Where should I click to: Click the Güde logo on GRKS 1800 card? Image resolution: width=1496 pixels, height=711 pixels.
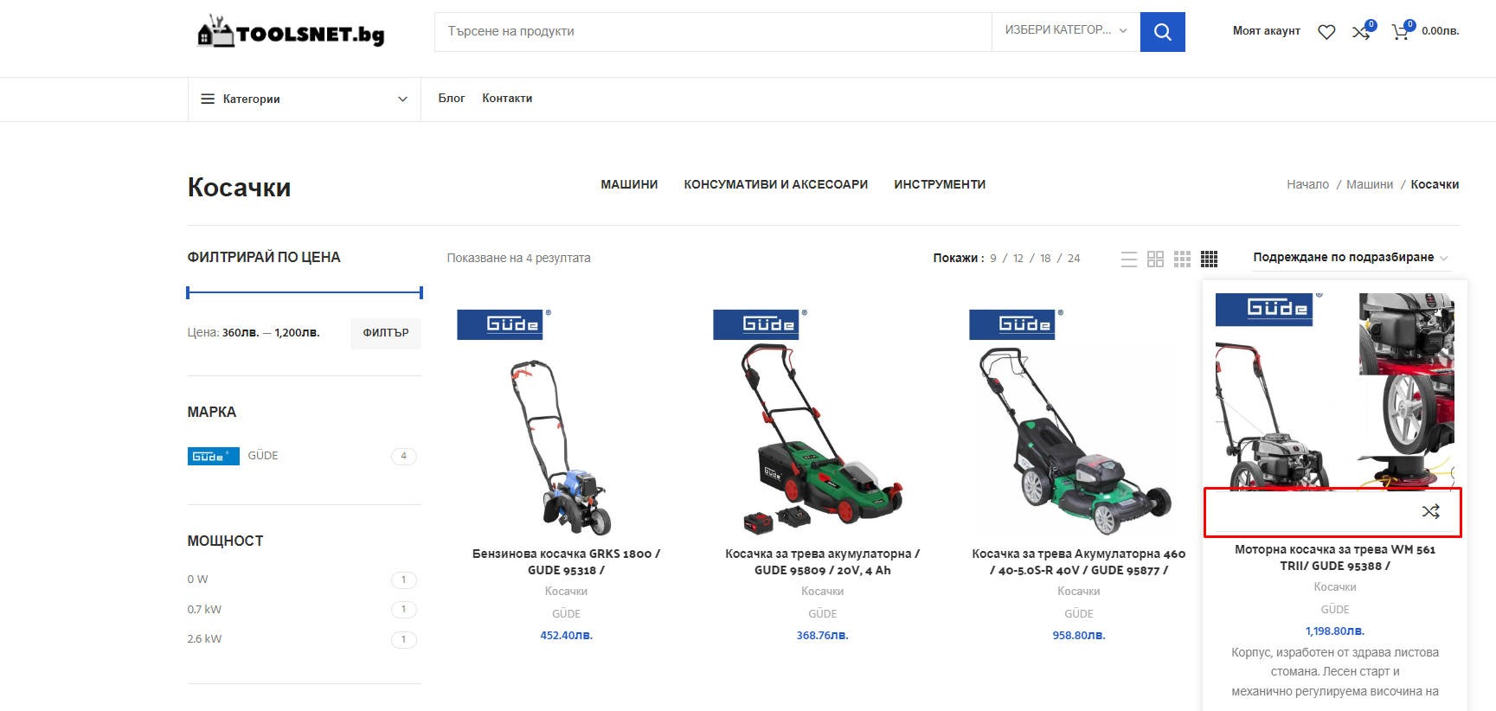[x=504, y=324]
